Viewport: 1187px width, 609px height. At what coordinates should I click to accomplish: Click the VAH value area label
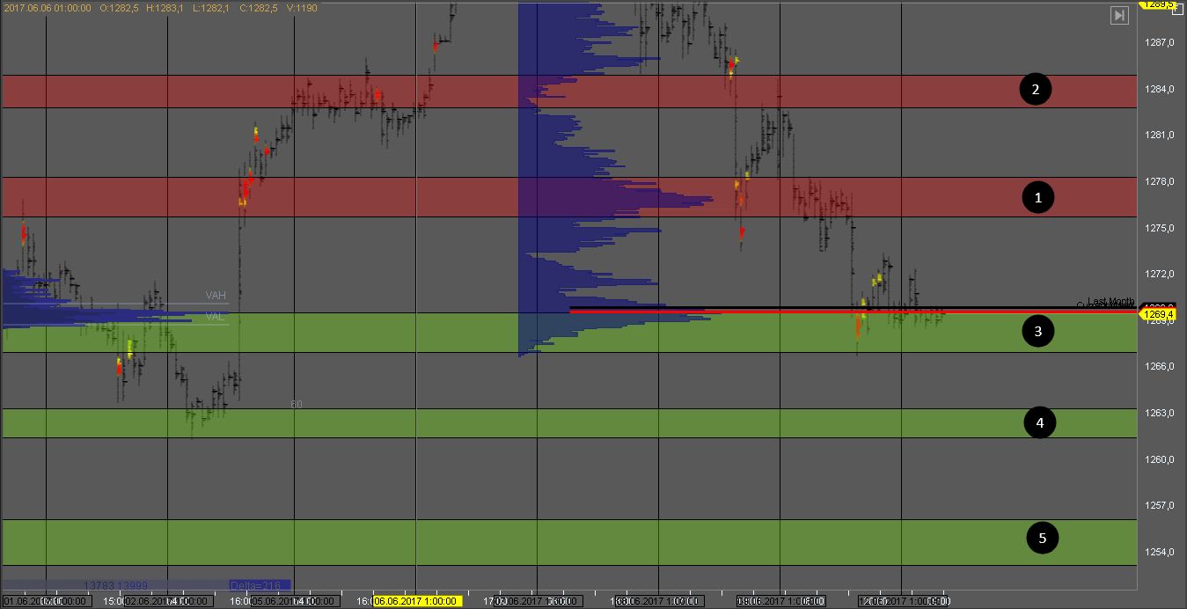coord(216,296)
